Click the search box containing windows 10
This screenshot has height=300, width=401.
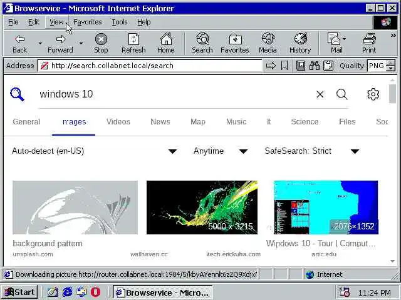click(x=174, y=94)
